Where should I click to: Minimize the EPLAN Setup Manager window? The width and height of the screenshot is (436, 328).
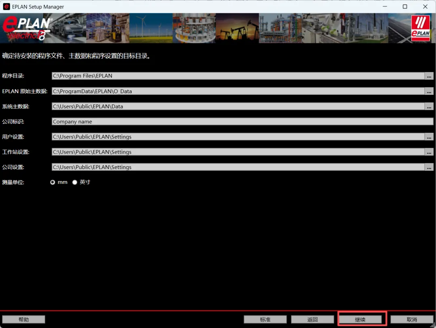click(x=385, y=7)
